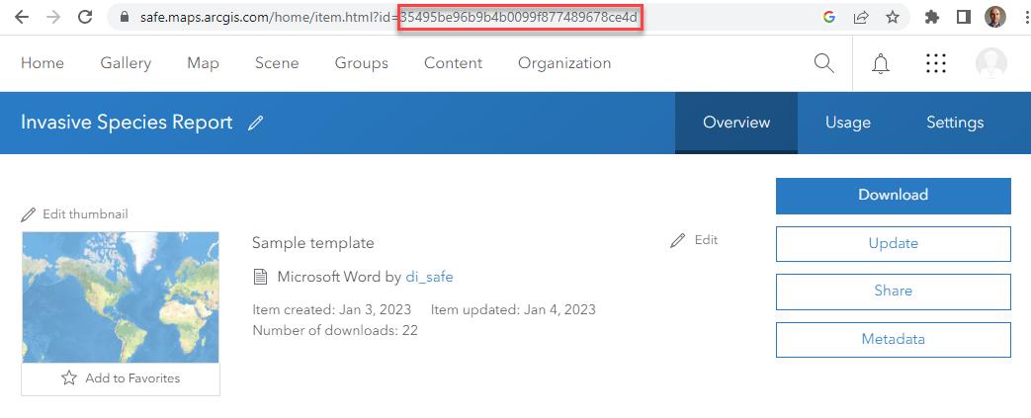
Task: Click Edit thumbnail link text
Action: point(85,214)
